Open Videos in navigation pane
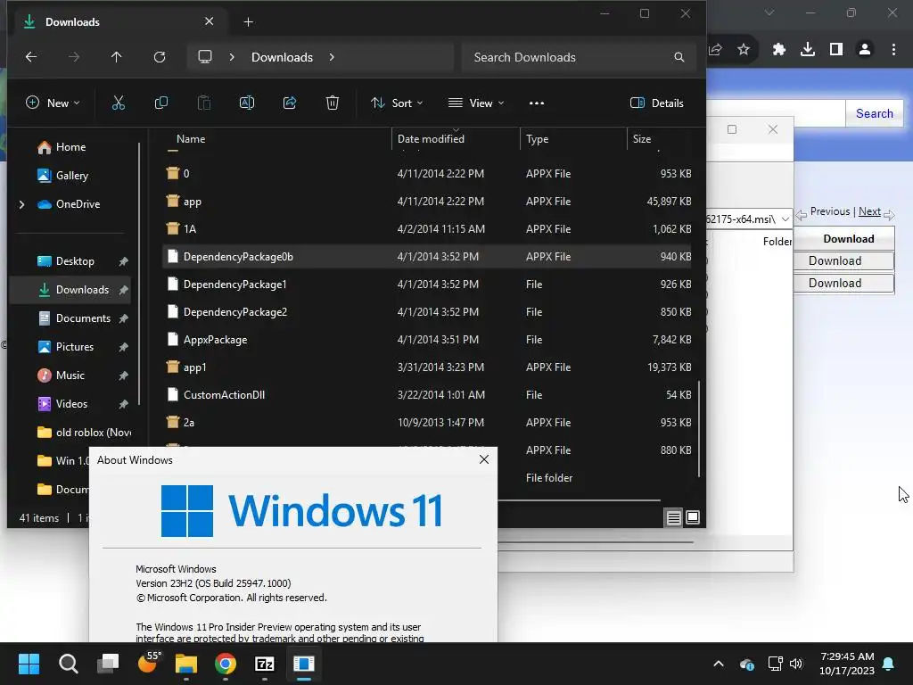Viewport: 913px width, 685px height. point(71,404)
